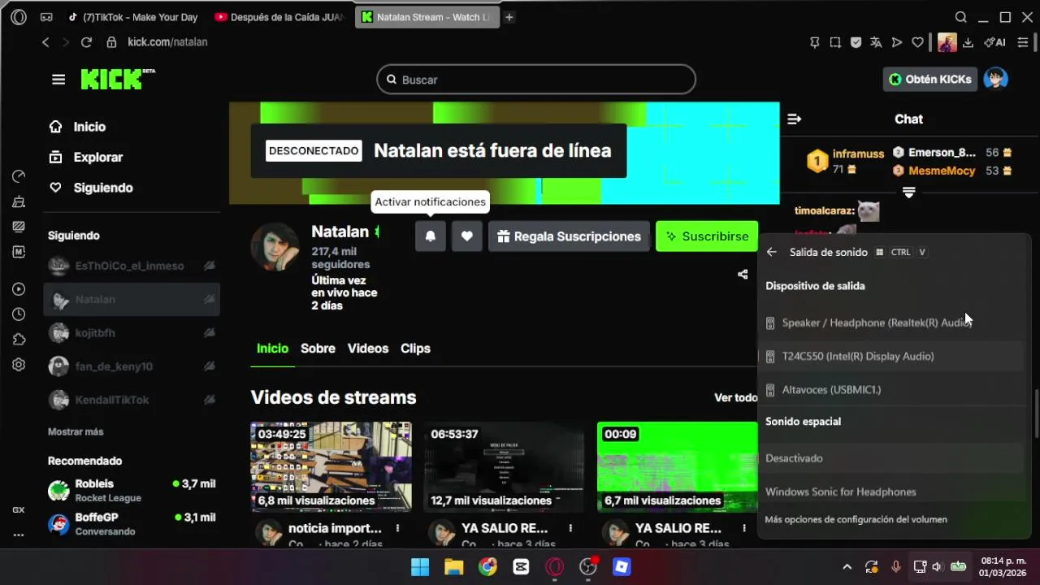Collapse the chat panel with arrow icon
1040x585 pixels.
pyautogui.click(x=795, y=119)
